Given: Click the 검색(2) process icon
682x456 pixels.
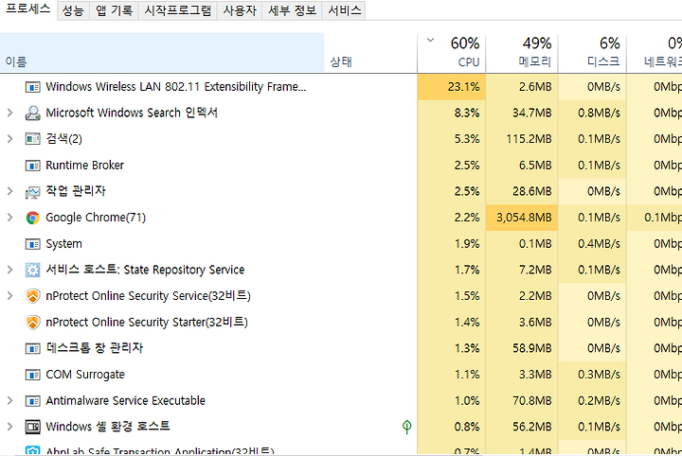Looking at the screenshot, I should tap(32, 139).
